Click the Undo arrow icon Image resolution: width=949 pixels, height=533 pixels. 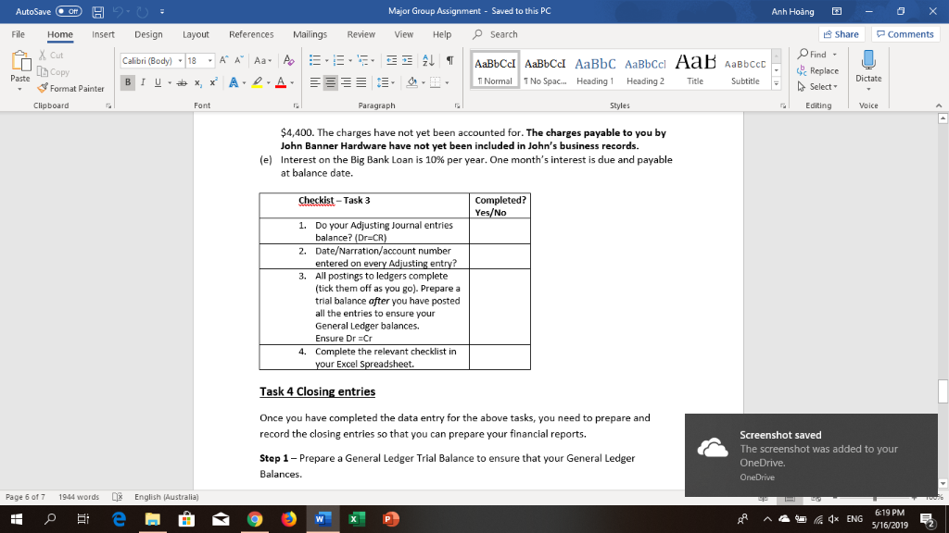118,11
